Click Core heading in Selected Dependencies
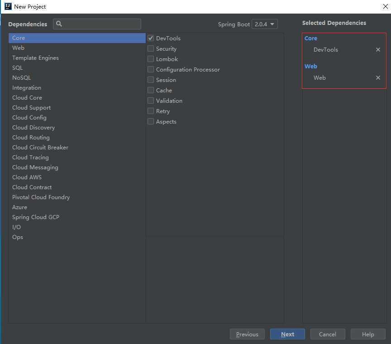 [x=311, y=38]
